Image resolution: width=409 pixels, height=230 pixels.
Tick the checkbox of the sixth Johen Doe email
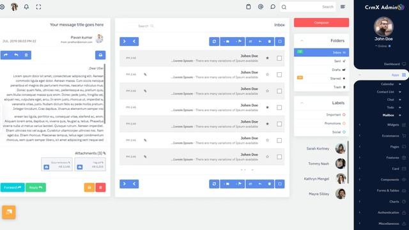(279, 141)
